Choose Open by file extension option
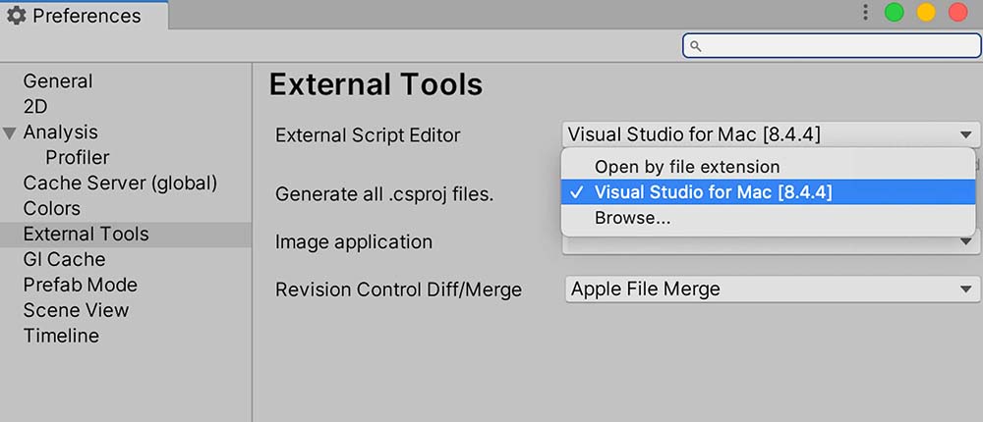 pyautogui.click(x=686, y=167)
